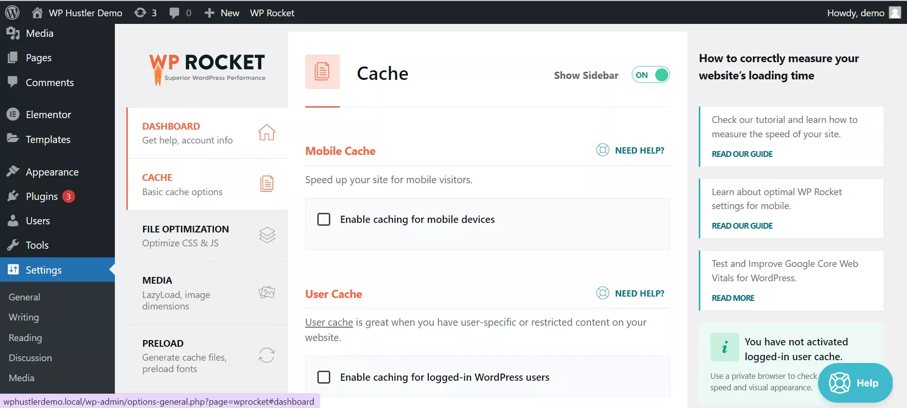The width and height of the screenshot is (907, 408).
Task: Open the General settings submenu
Action: tap(24, 297)
